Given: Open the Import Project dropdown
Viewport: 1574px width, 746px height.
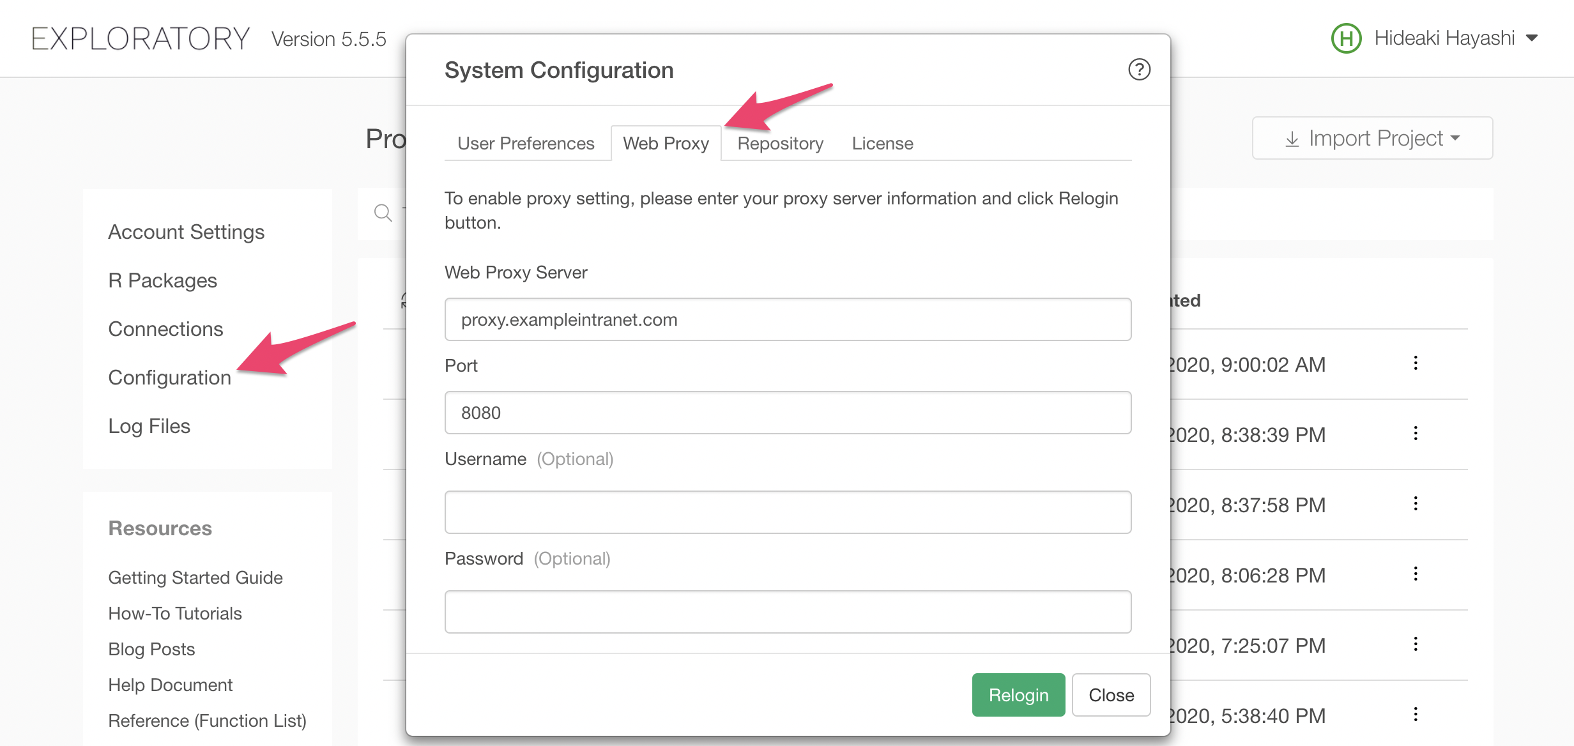Looking at the screenshot, I should [x=1372, y=138].
